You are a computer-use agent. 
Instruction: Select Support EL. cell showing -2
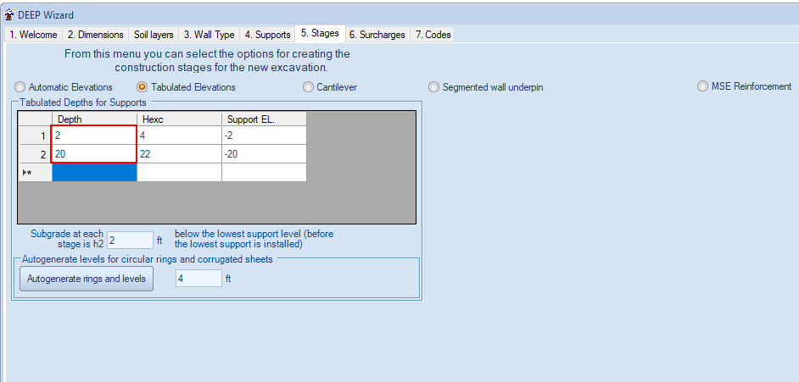coord(264,136)
